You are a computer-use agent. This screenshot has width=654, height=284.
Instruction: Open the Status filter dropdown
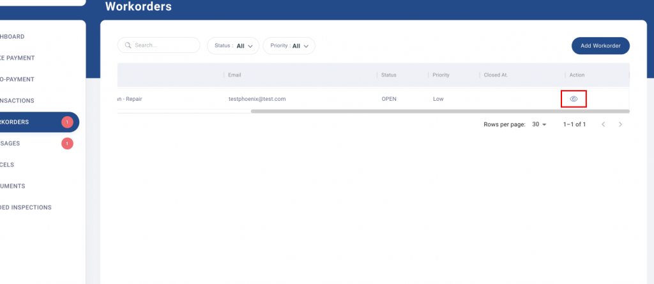click(232, 46)
